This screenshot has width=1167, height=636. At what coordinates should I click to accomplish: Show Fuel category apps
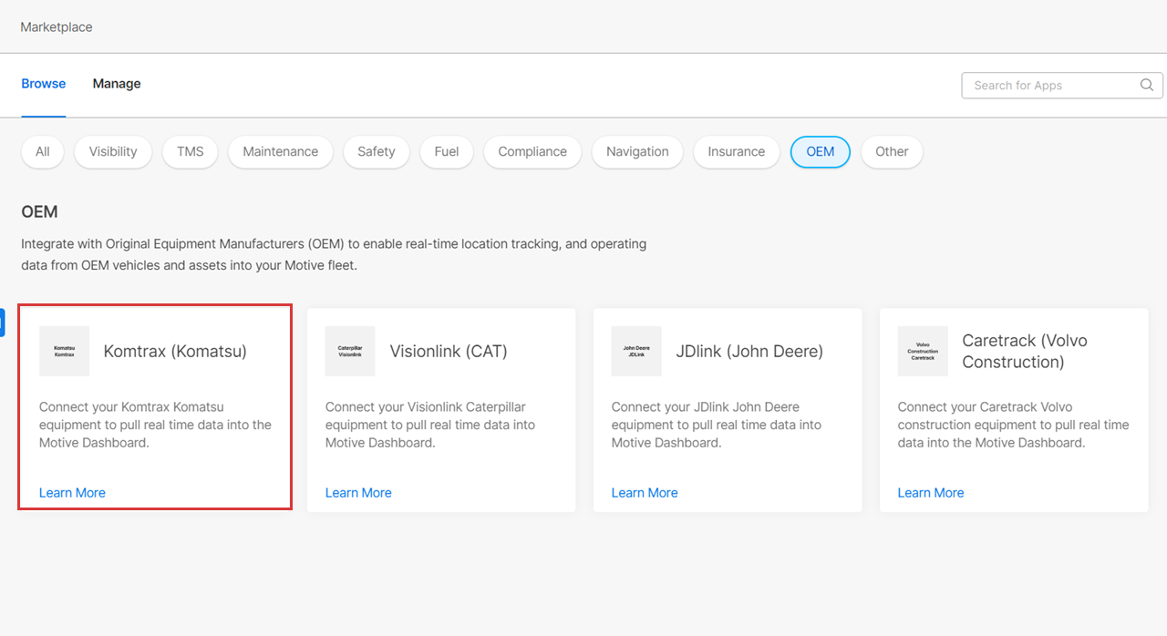pos(447,152)
